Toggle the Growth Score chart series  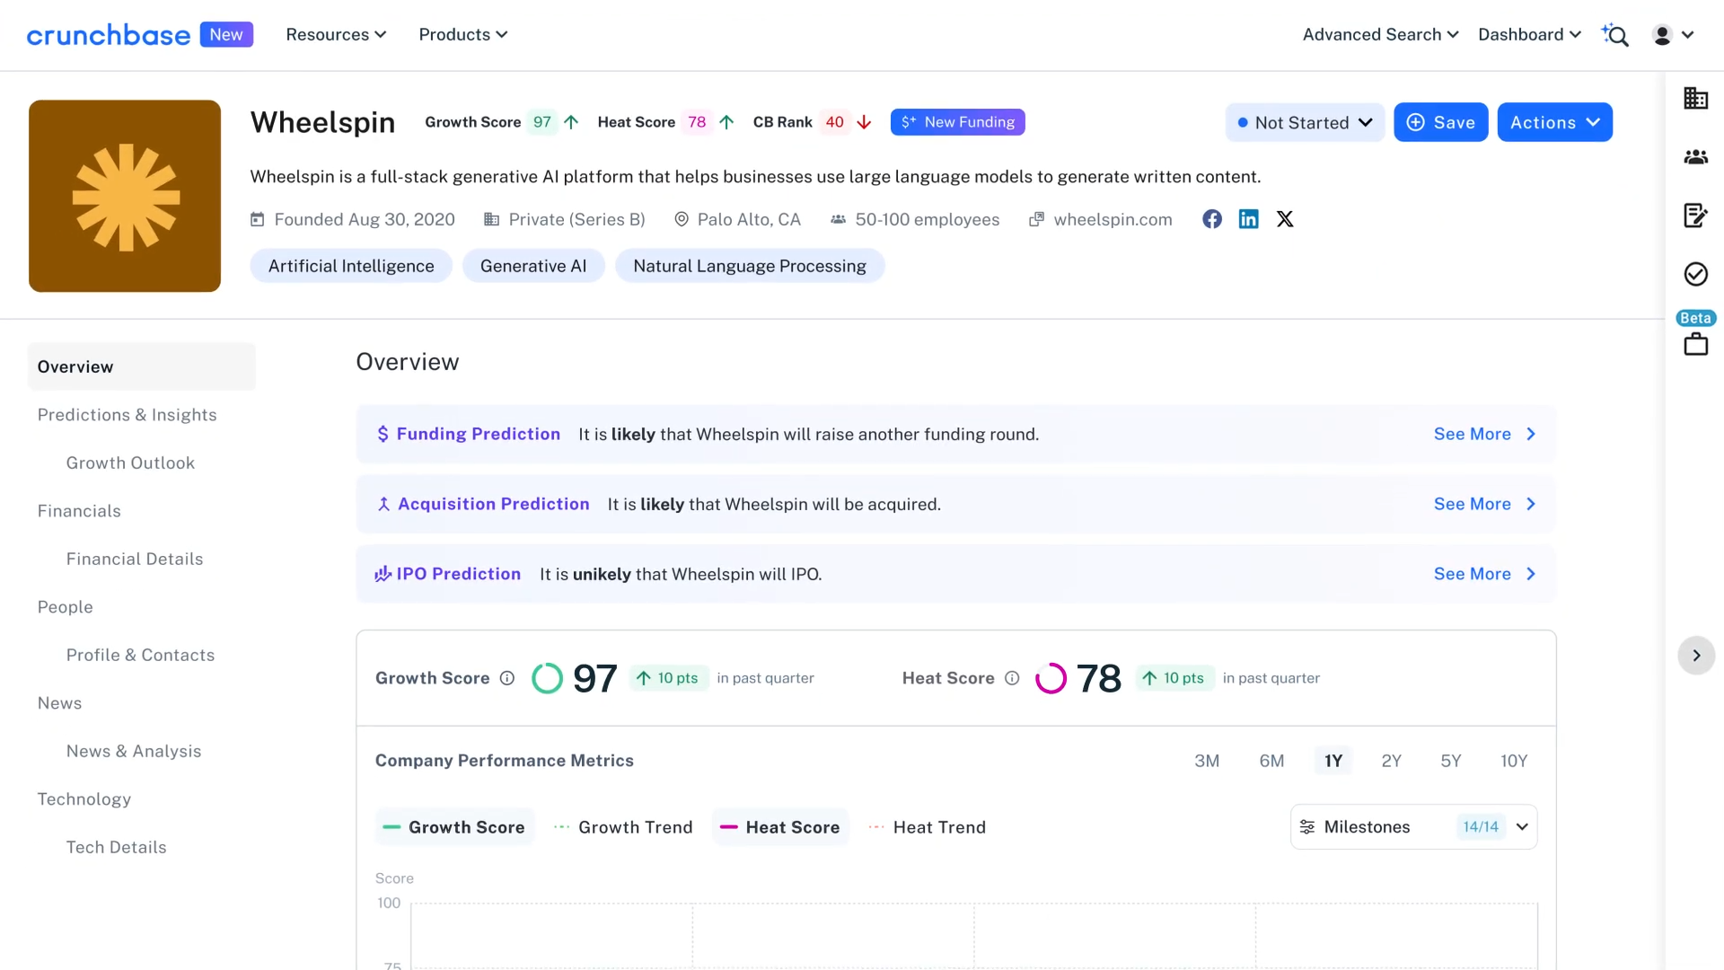pyautogui.click(x=454, y=827)
